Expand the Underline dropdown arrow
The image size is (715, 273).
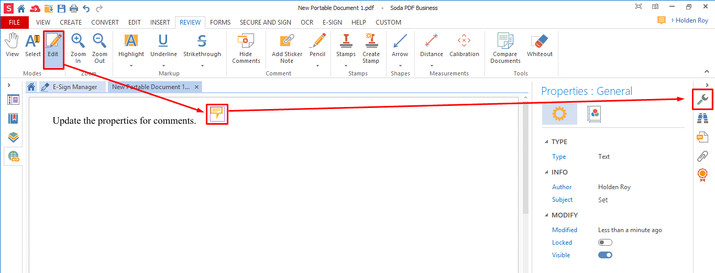(163, 66)
